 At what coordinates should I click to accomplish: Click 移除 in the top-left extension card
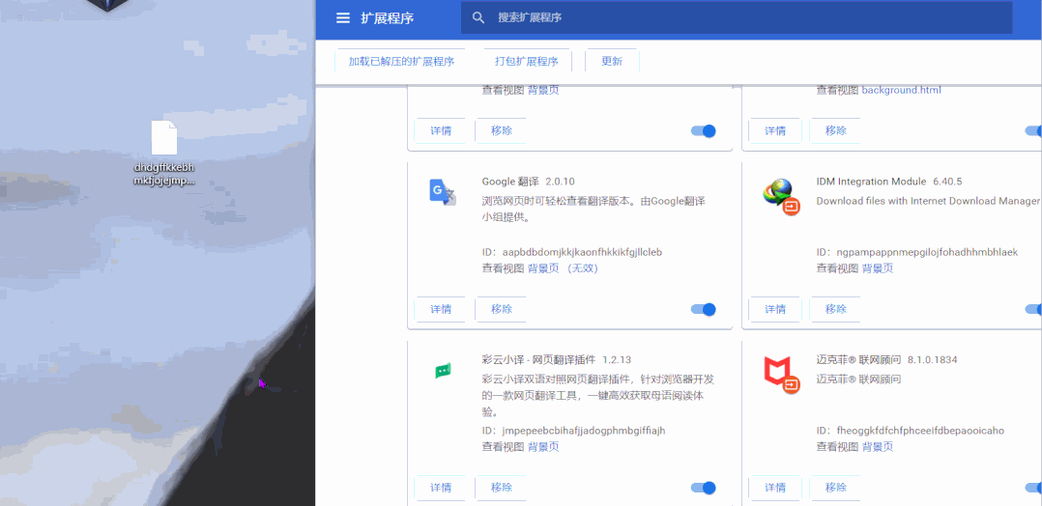point(502,130)
